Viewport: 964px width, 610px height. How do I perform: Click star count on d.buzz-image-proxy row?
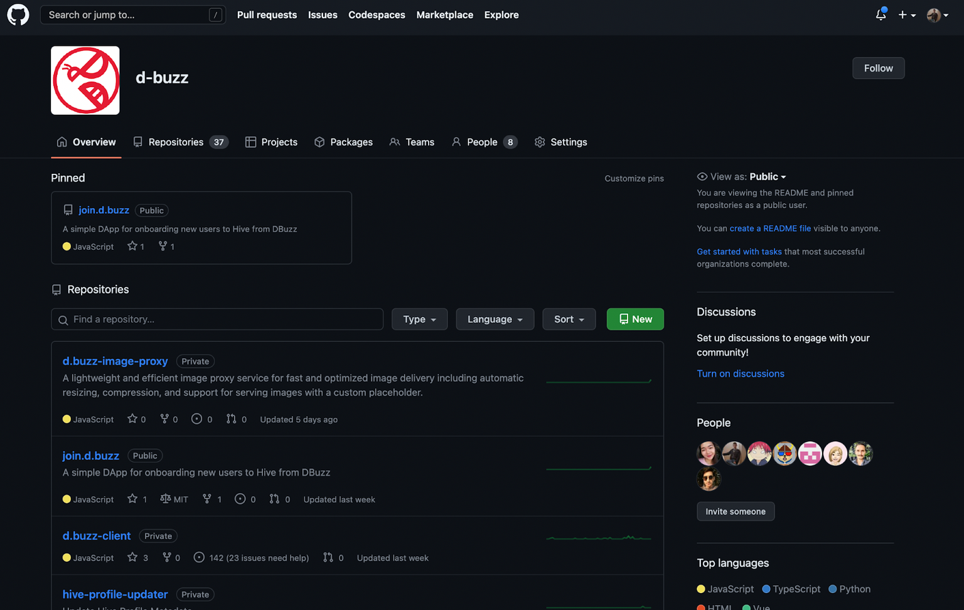pyautogui.click(x=137, y=419)
